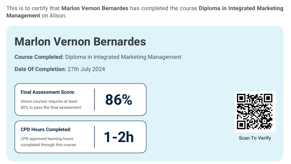Click the CPD Hours Completed heading

pyautogui.click(x=46, y=129)
